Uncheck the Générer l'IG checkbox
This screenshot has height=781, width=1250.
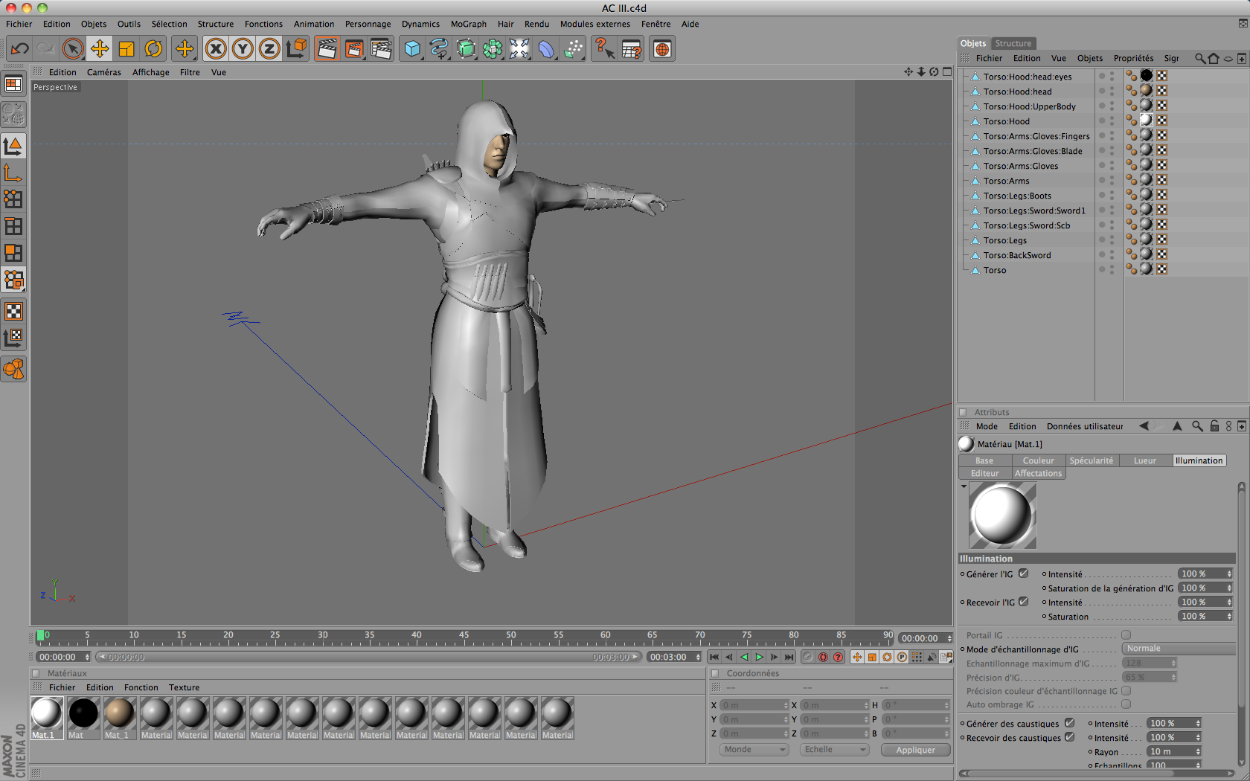[1023, 573]
